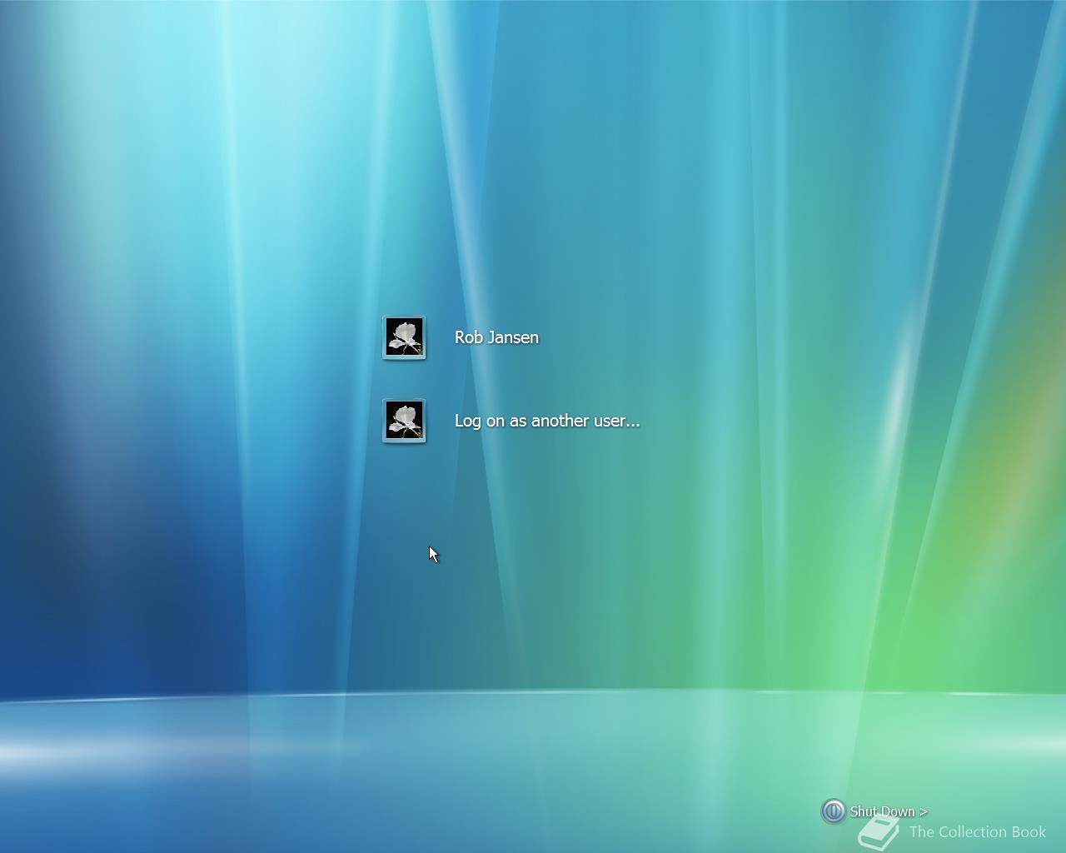Click the avatar beside Log on as another user

coord(404,421)
